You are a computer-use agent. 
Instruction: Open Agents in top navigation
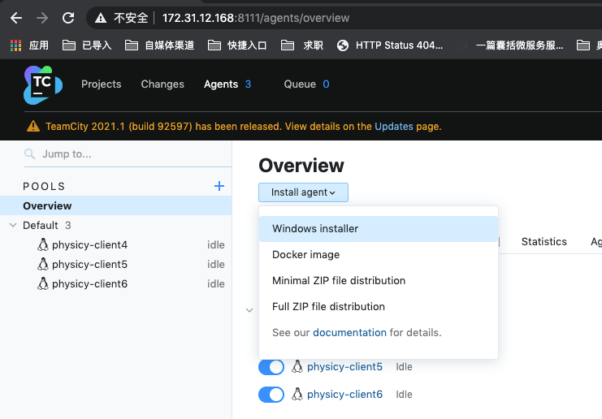tap(221, 84)
